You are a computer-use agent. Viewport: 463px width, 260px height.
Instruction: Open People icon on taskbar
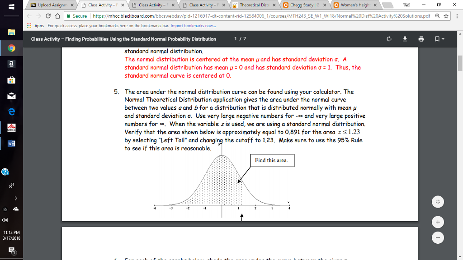point(11,186)
